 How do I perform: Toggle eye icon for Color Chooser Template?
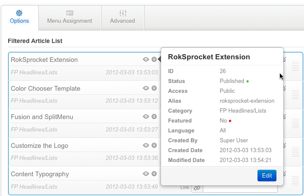point(146,88)
